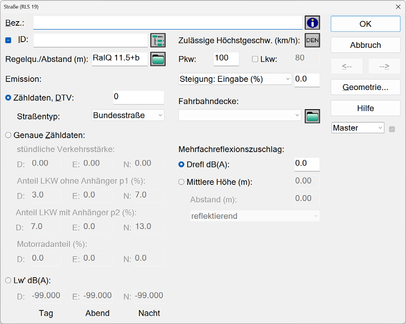The image size is (406, 324).
Task: Select Zähldaten, DTV radio option
Action: pos(8,98)
